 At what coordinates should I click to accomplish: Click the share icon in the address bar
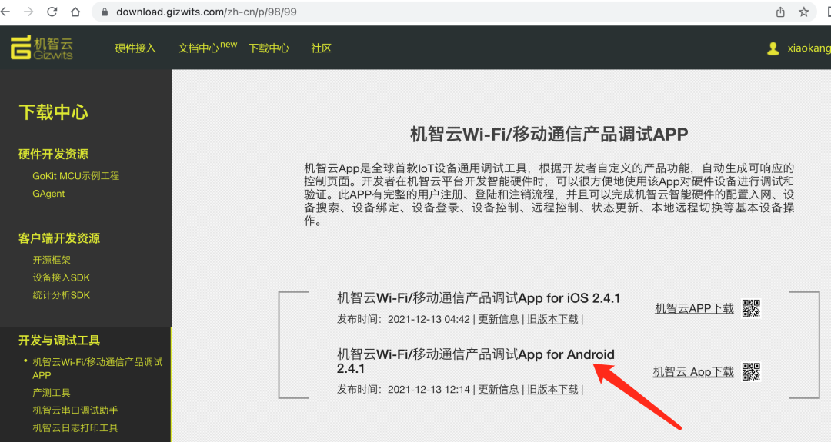coord(780,12)
